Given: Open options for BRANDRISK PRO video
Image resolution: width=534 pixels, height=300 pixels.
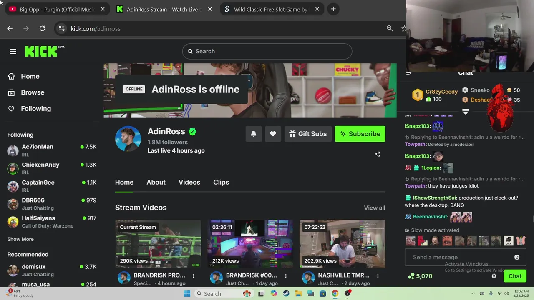Looking at the screenshot, I should pyautogui.click(x=193, y=276).
